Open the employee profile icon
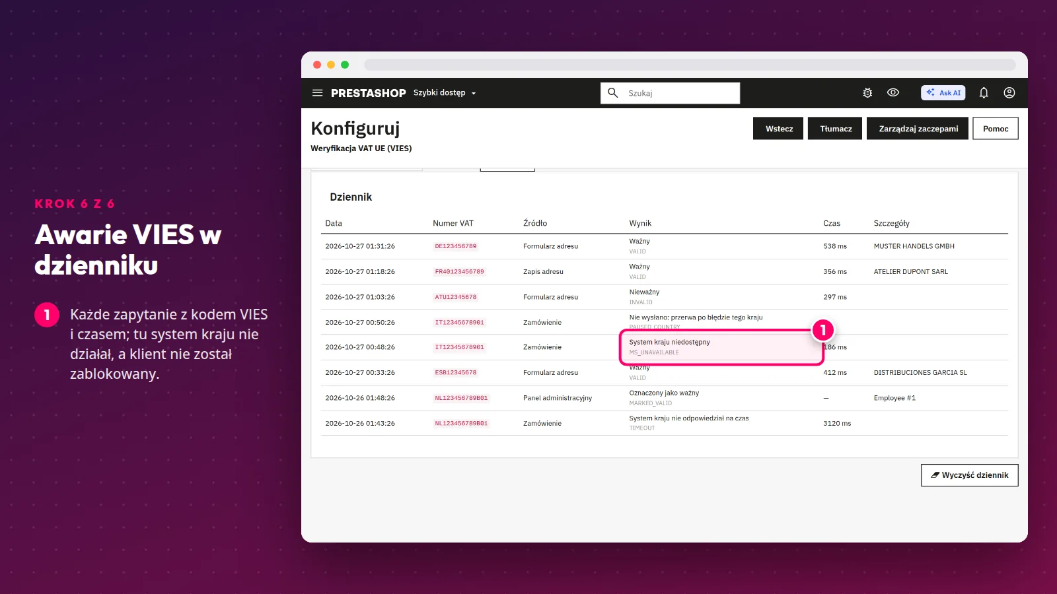Image resolution: width=1057 pixels, height=594 pixels. coord(1009,93)
